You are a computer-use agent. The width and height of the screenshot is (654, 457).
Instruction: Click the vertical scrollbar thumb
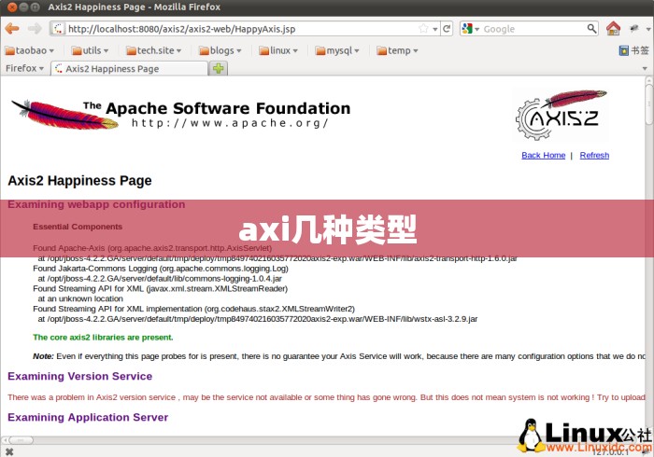(649, 104)
